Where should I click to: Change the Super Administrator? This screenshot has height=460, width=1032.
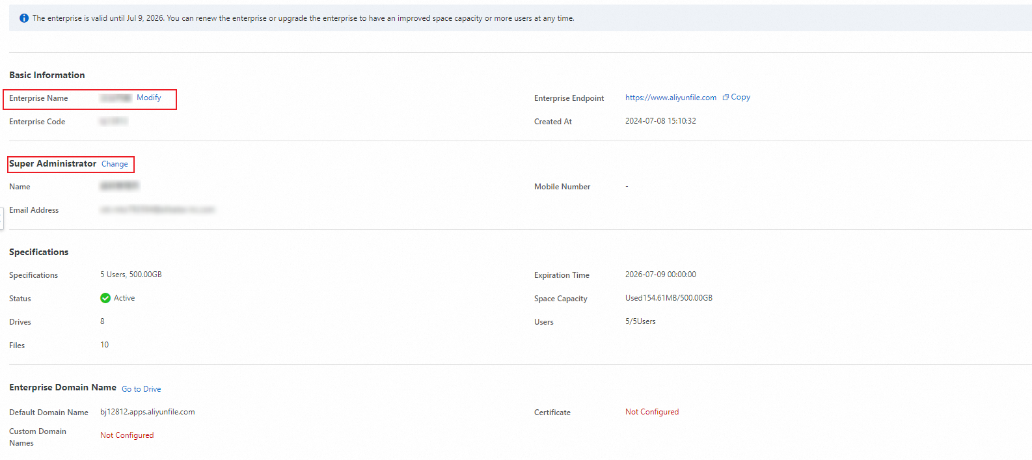(x=115, y=164)
